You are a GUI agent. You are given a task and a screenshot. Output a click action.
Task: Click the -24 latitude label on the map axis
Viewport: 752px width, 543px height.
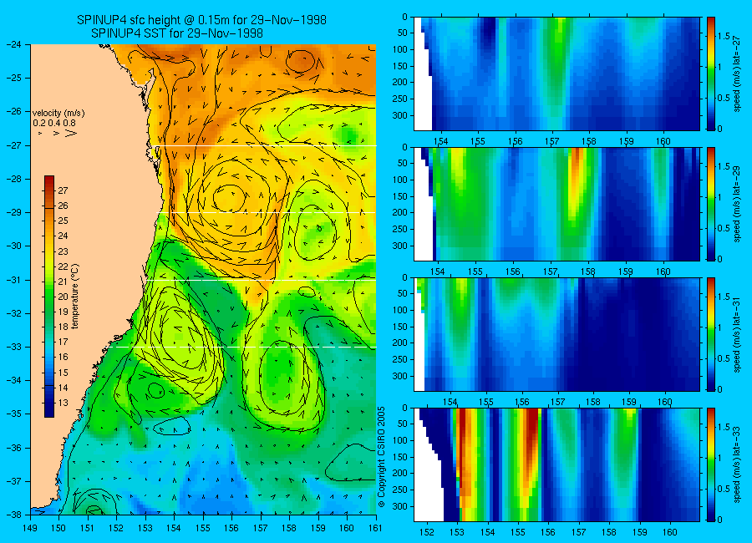coord(13,44)
